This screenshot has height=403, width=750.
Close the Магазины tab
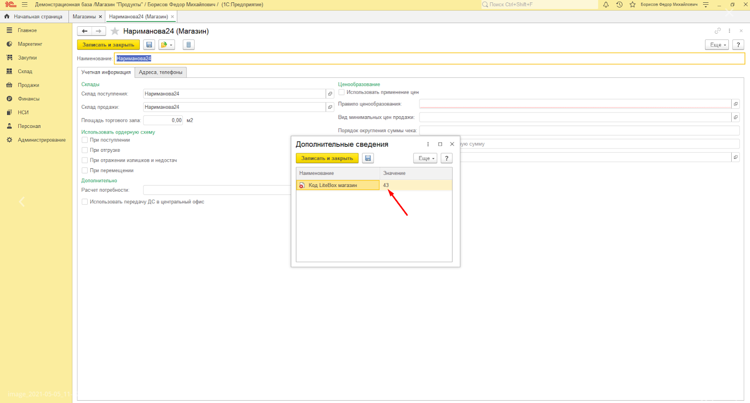(100, 17)
